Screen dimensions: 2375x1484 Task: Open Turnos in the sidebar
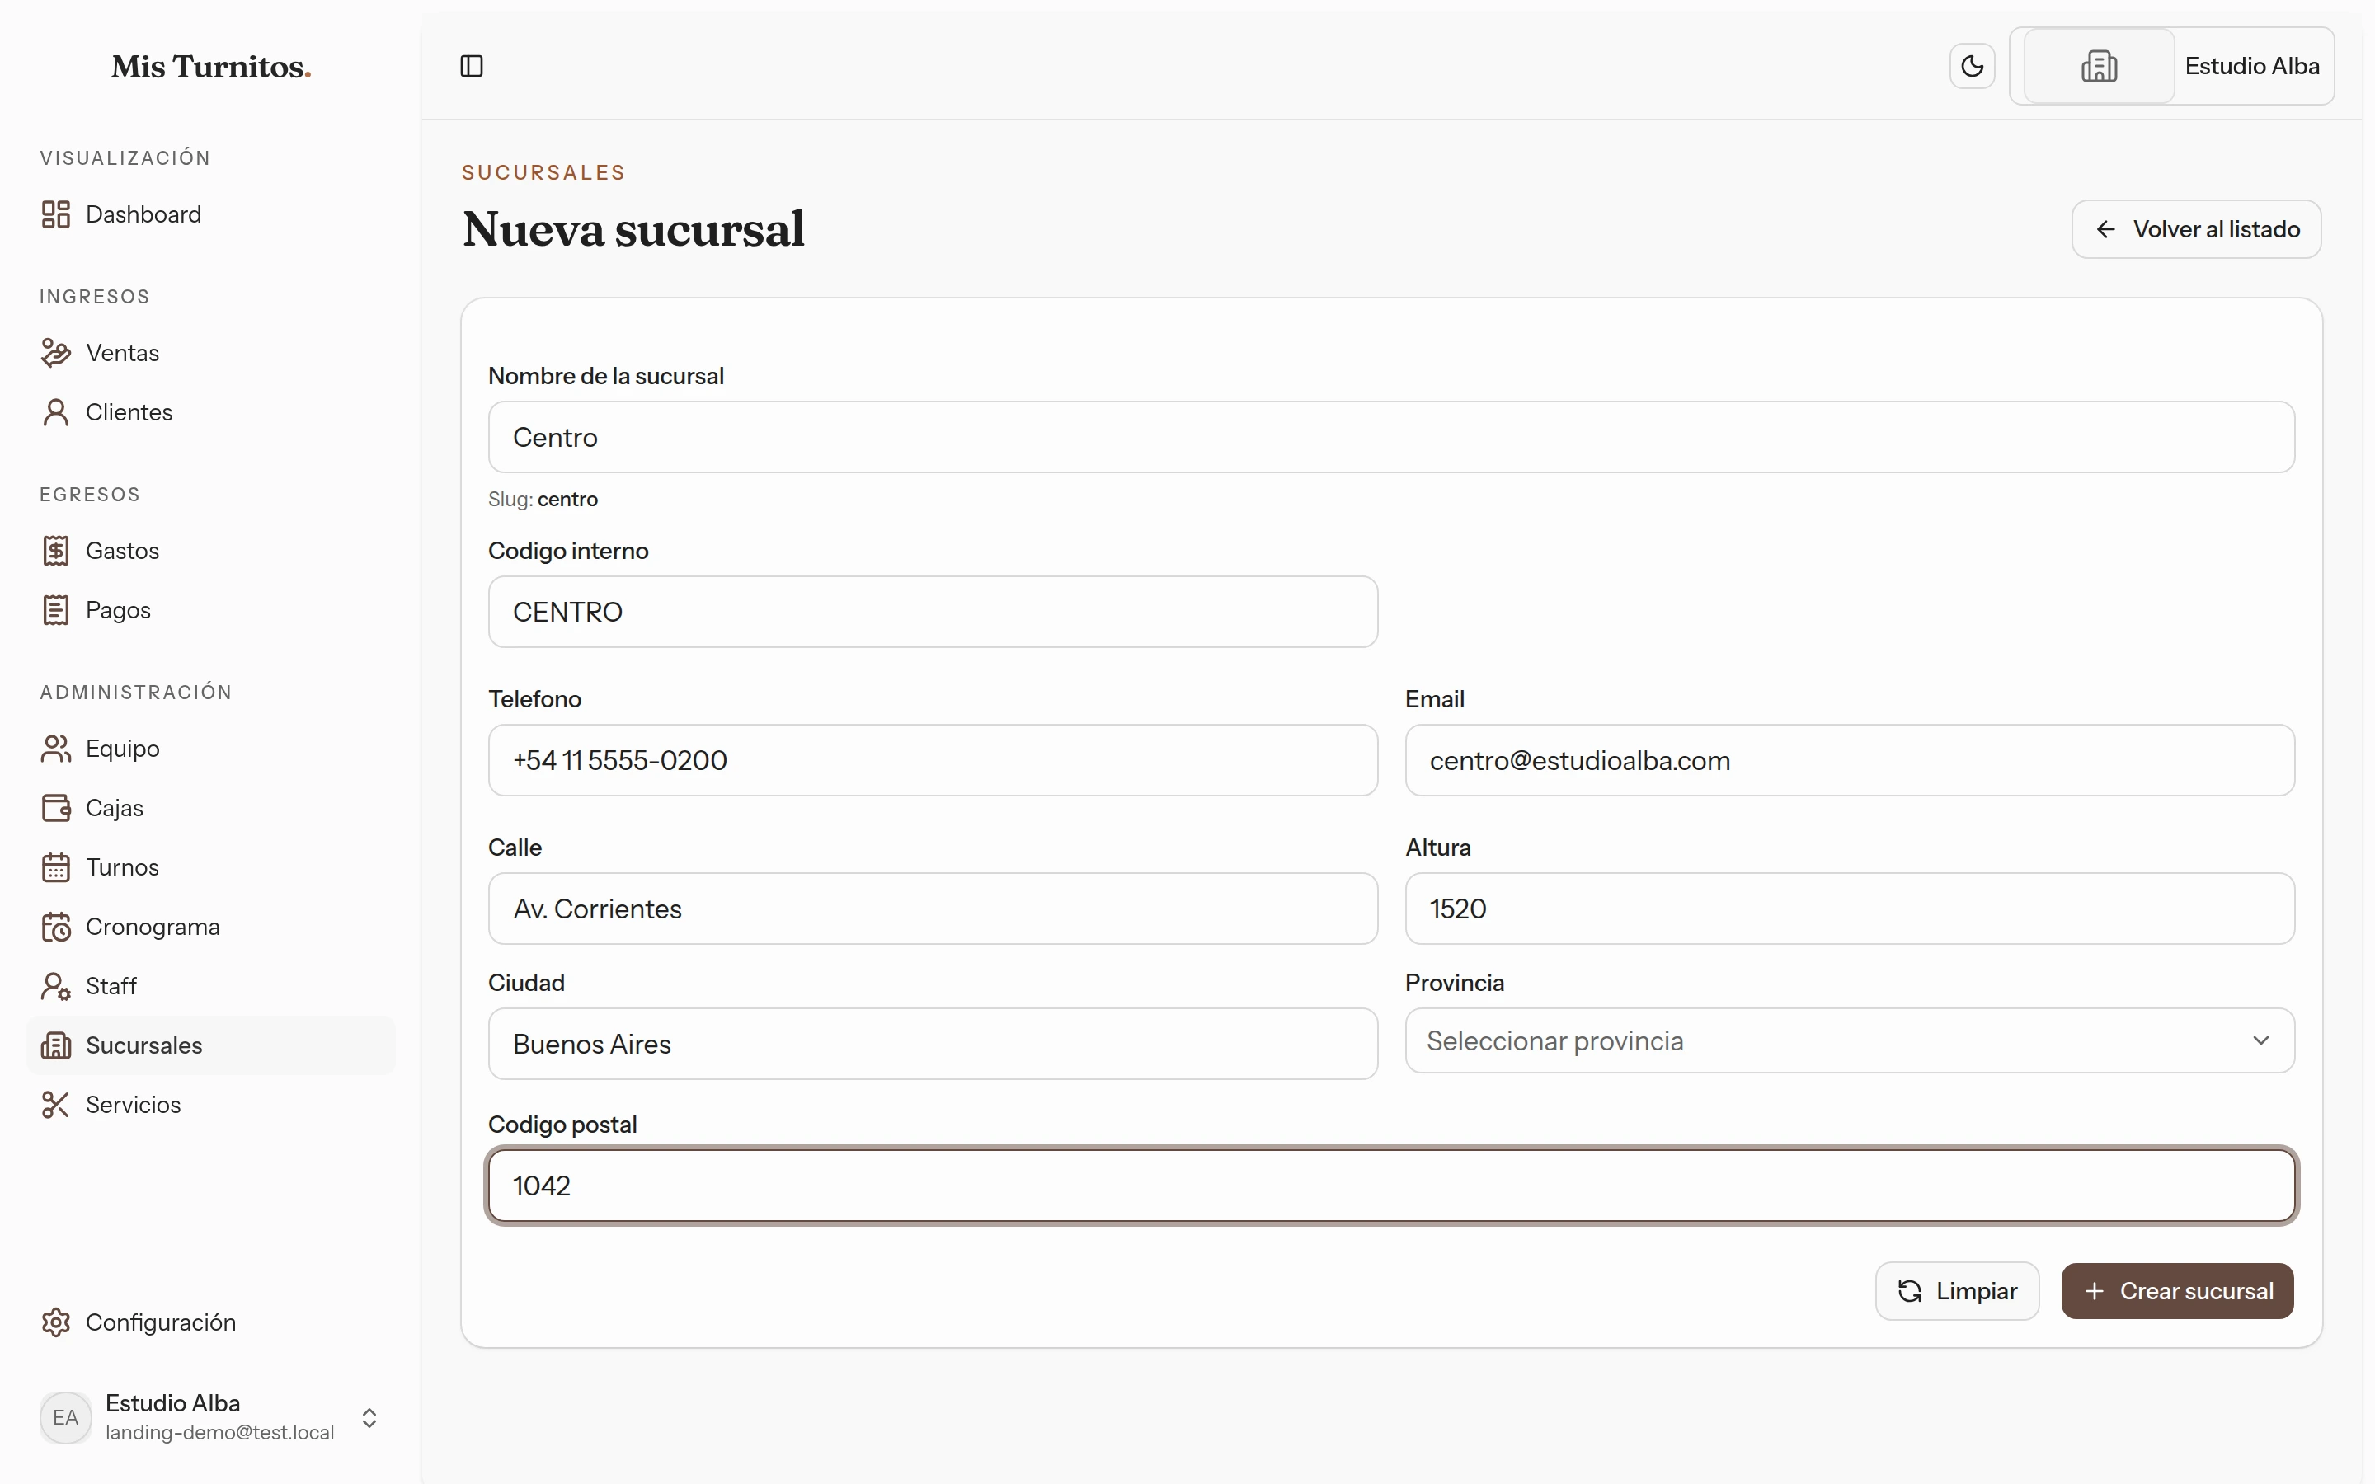[211, 866]
